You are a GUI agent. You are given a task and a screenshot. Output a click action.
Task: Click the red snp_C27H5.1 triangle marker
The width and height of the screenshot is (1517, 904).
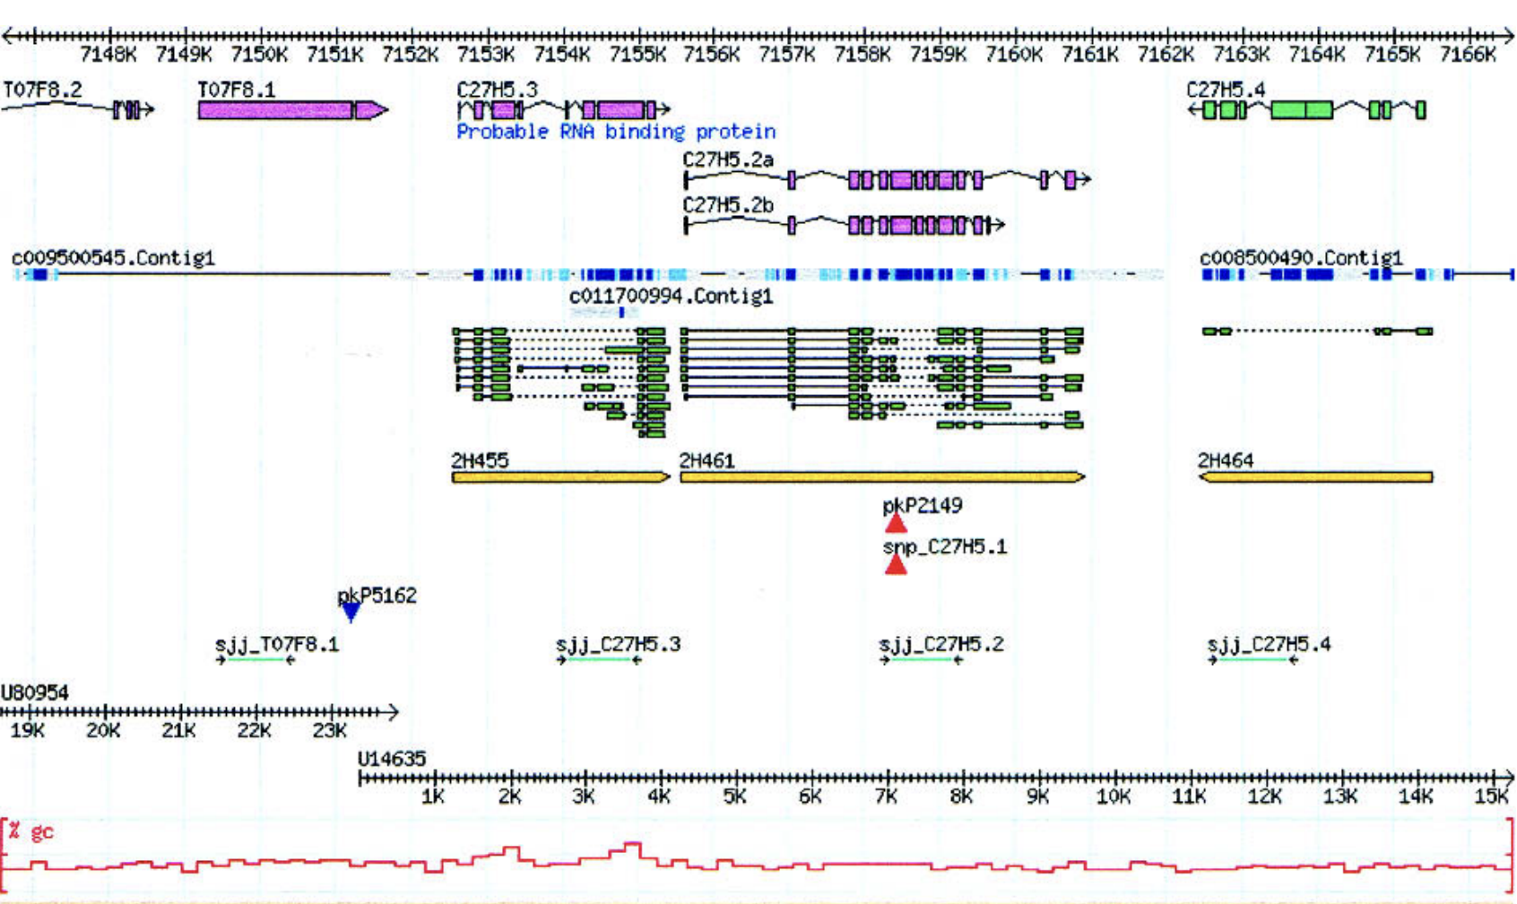coord(896,564)
